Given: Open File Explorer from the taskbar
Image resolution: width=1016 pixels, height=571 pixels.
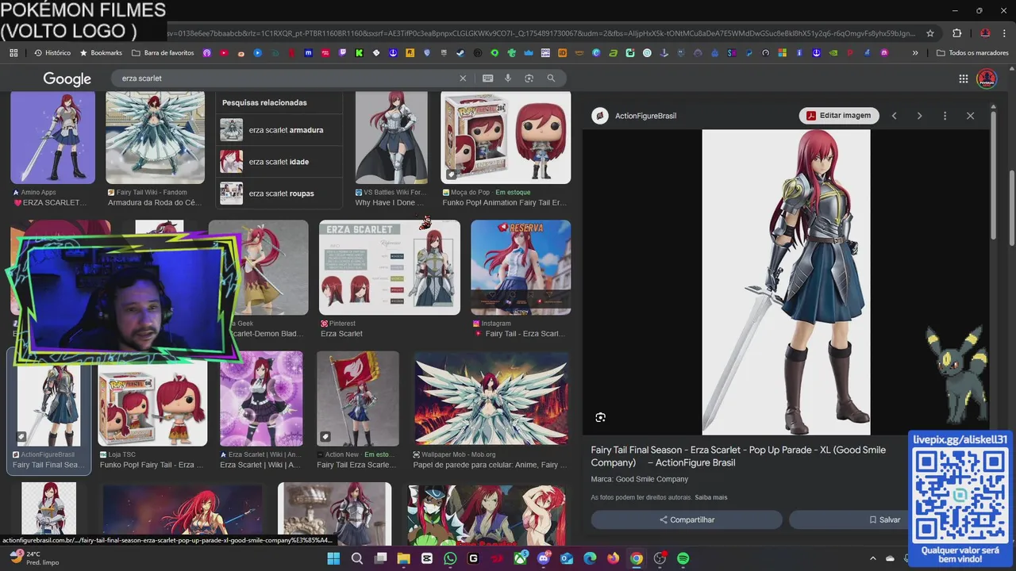Looking at the screenshot, I should pyautogui.click(x=403, y=558).
